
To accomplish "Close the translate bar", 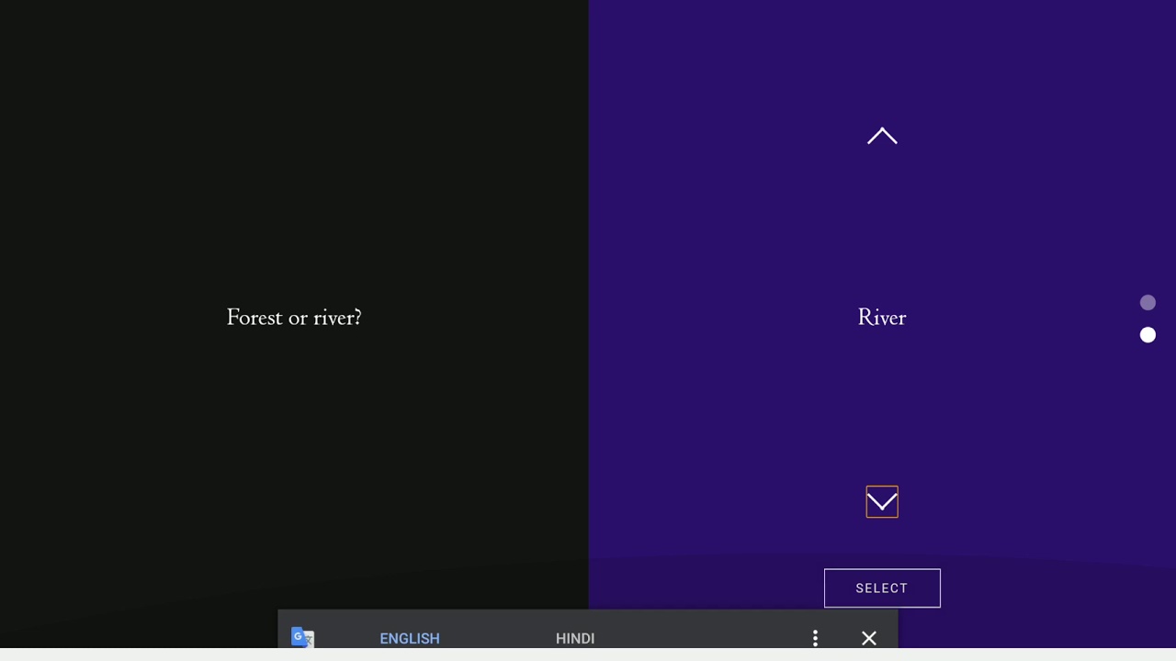I will [869, 638].
